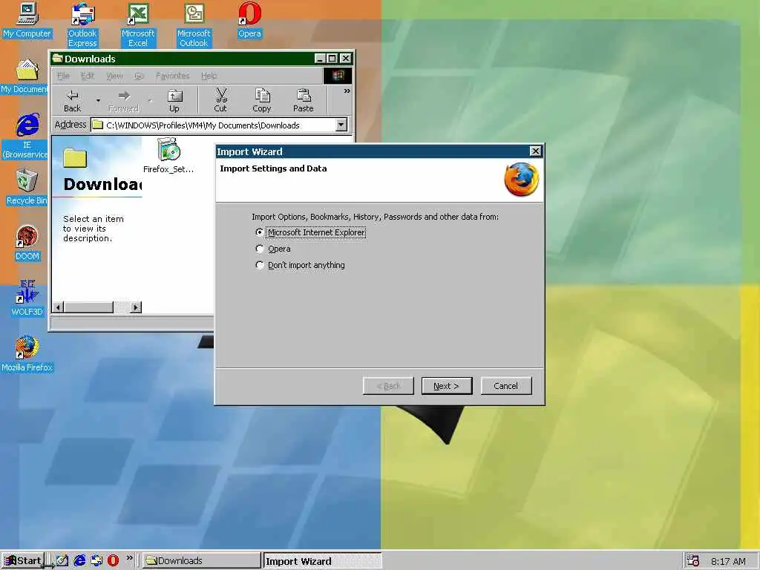Click Up folder button in Downloads toolbar
760x570 pixels.
174,101
